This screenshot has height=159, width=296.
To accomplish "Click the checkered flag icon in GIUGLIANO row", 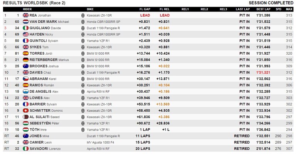I will coord(83,28).
